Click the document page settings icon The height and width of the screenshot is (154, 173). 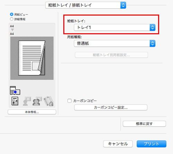(15, 101)
